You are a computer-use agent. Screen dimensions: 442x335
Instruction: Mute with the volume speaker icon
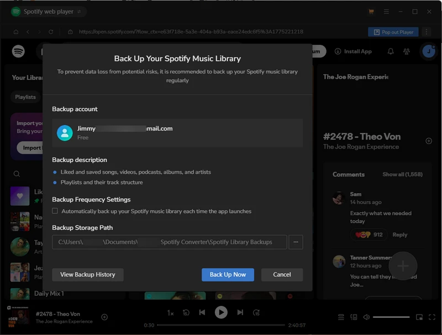click(366, 317)
